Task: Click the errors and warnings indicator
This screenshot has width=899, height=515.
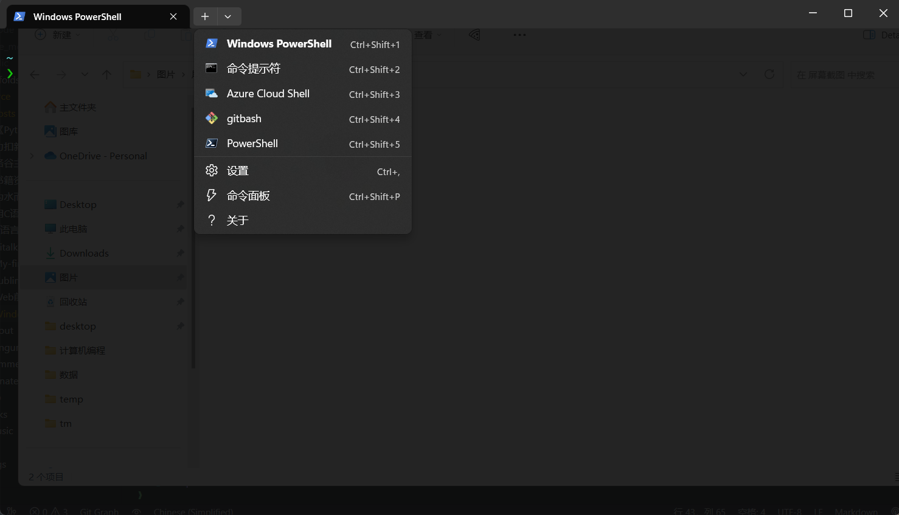Action: 50,511
